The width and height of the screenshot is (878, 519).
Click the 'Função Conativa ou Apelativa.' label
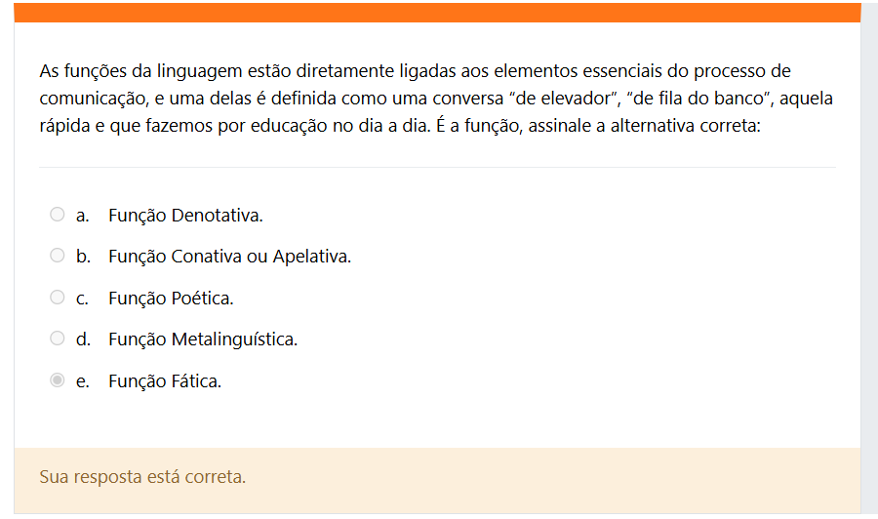[x=229, y=257]
